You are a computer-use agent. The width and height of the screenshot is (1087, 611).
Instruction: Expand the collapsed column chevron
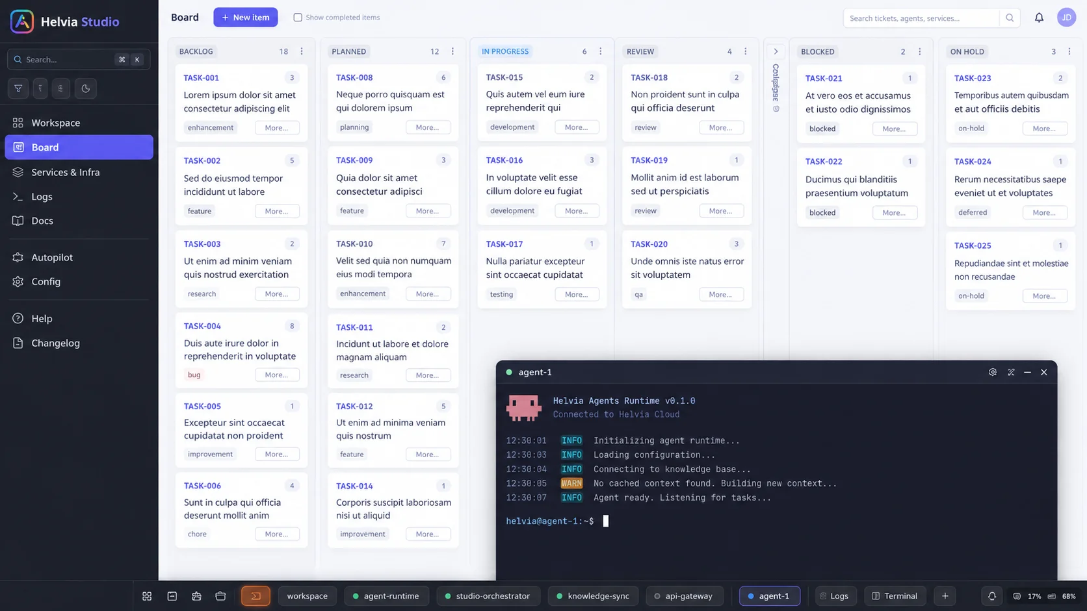(x=776, y=51)
